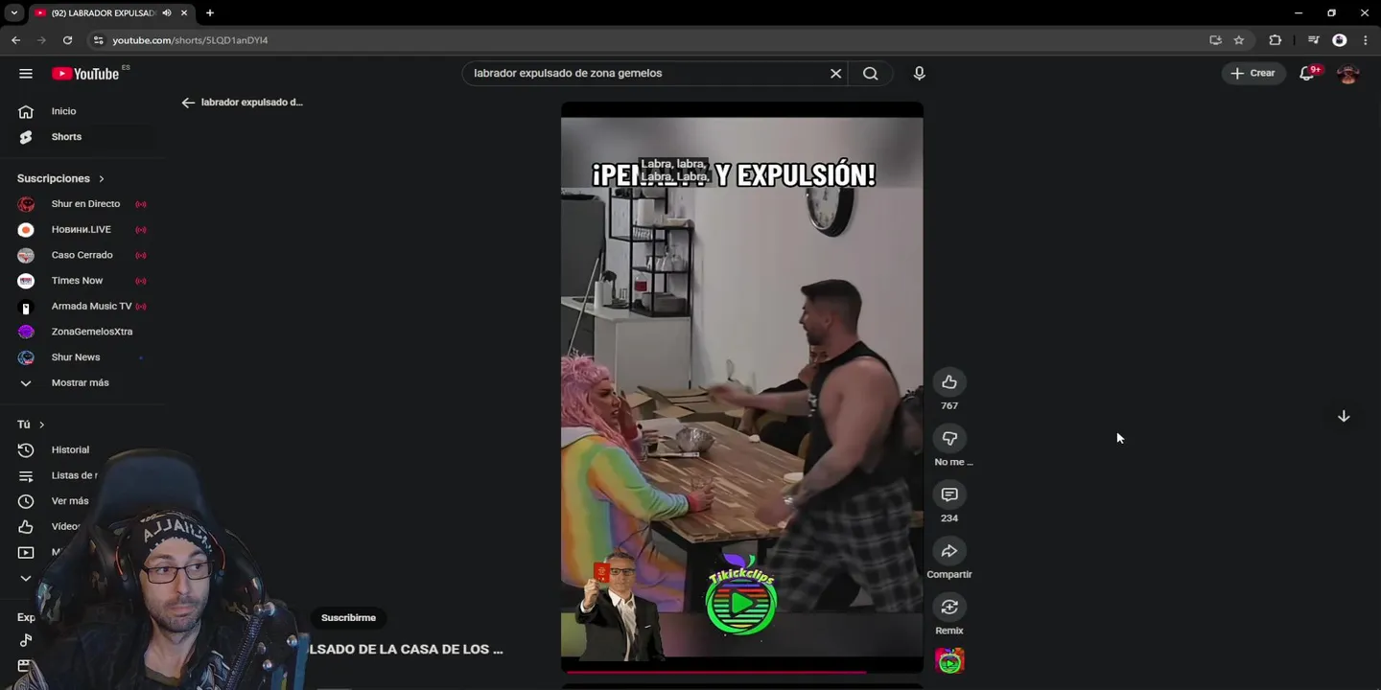Start voice search with microphone icon

[919, 74]
